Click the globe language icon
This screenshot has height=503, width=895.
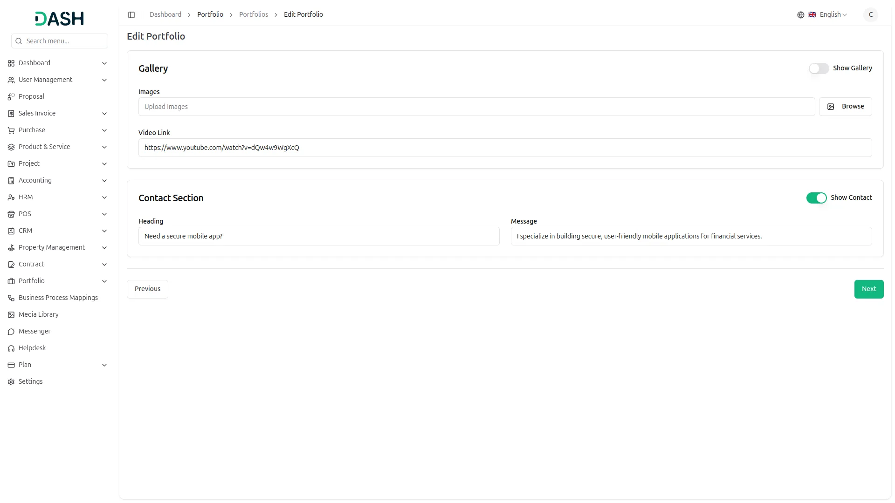click(800, 15)
